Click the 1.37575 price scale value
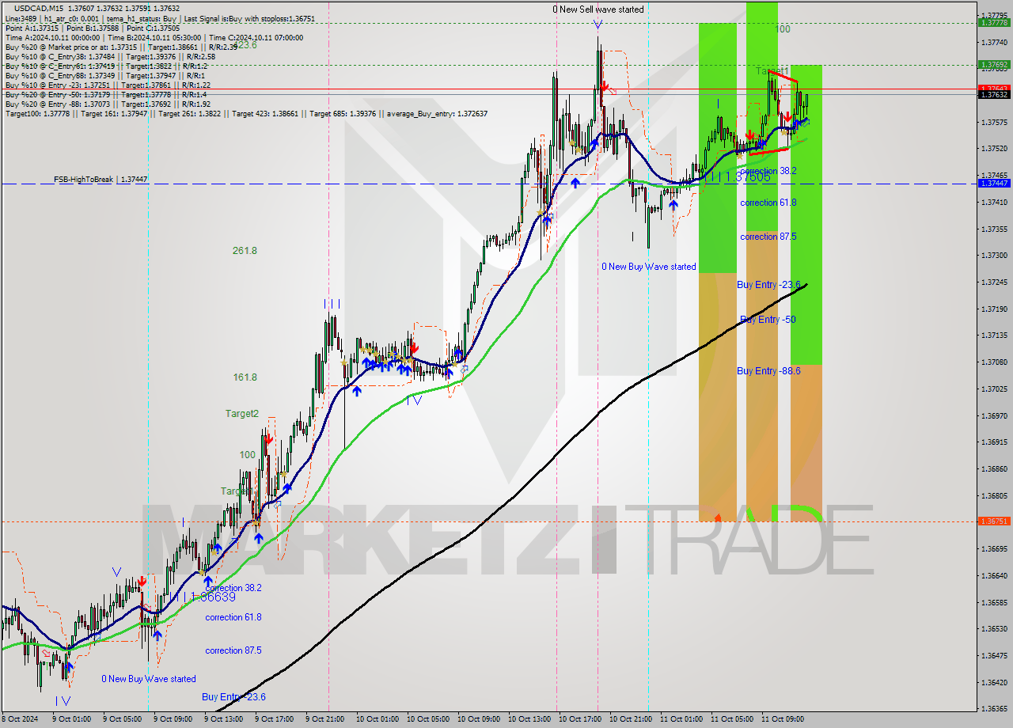Screen dimensions: 1013x728 point(994,122)
